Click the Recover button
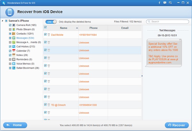The height and width of the screenshot is (131, 192). (x=177, y=125)
